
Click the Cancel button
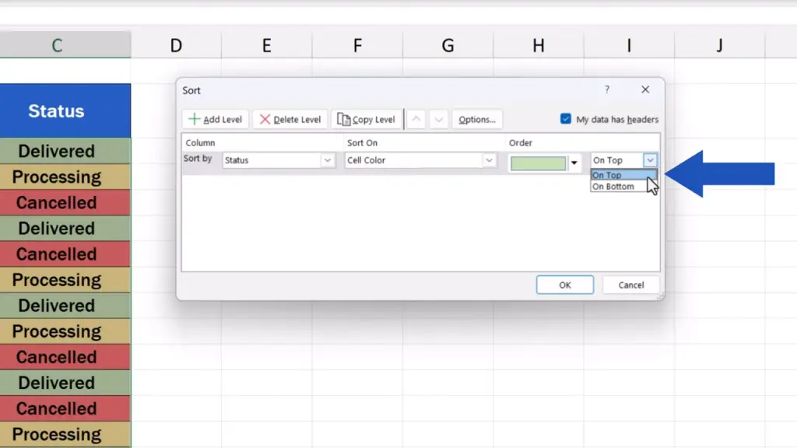pos(630,285)
